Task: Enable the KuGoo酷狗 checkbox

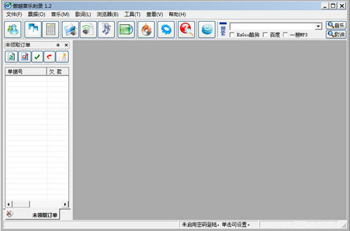Action: pyautogui.click(x=232, y=35)
